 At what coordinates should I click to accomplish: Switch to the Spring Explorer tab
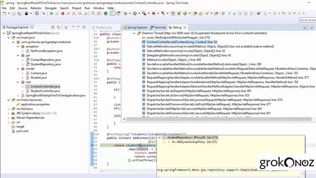[135, 28]
